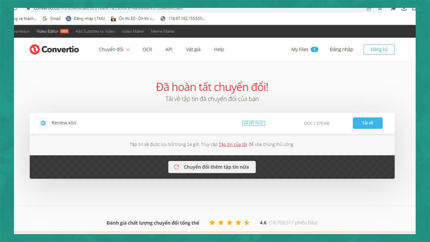
Task: Open the Gmail bookmark
Action: [52, 19]
